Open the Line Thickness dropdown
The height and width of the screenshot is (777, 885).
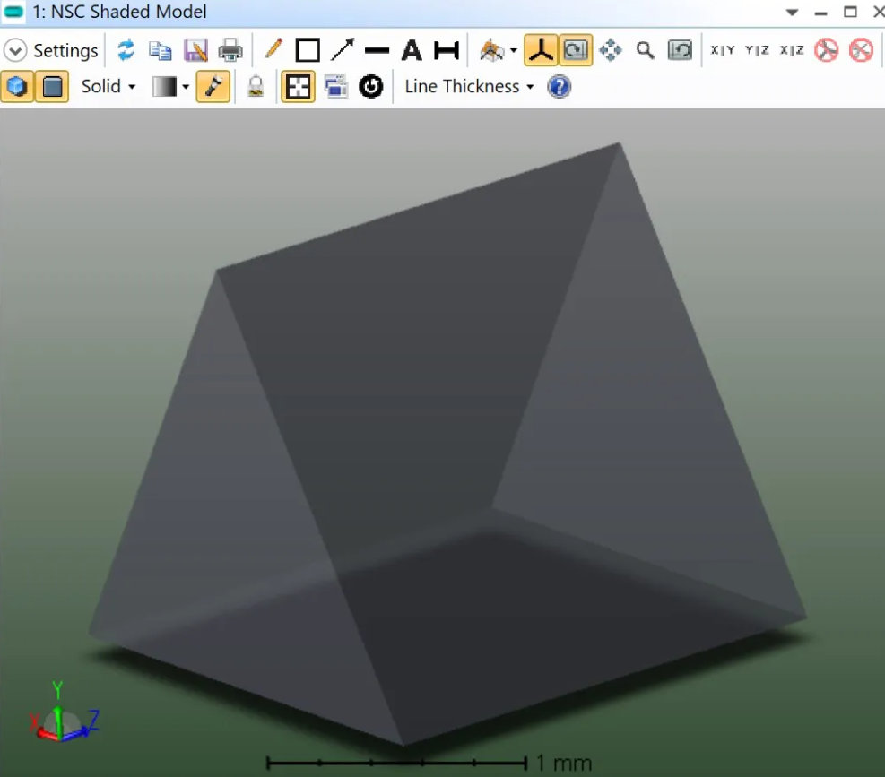coord(469,86)
